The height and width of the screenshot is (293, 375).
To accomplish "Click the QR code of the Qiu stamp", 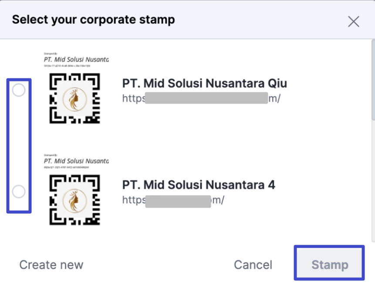I will click(74, 98).
